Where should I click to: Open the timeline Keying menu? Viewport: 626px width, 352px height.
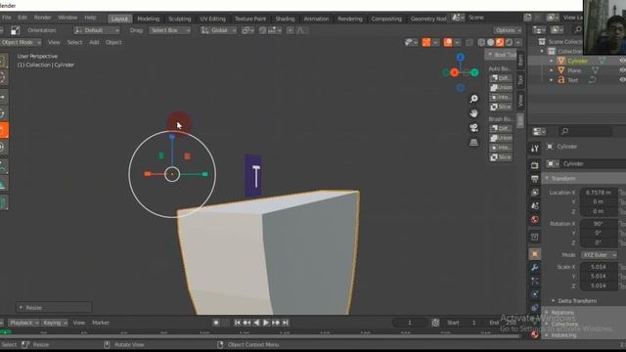click(x=55, y=323)
